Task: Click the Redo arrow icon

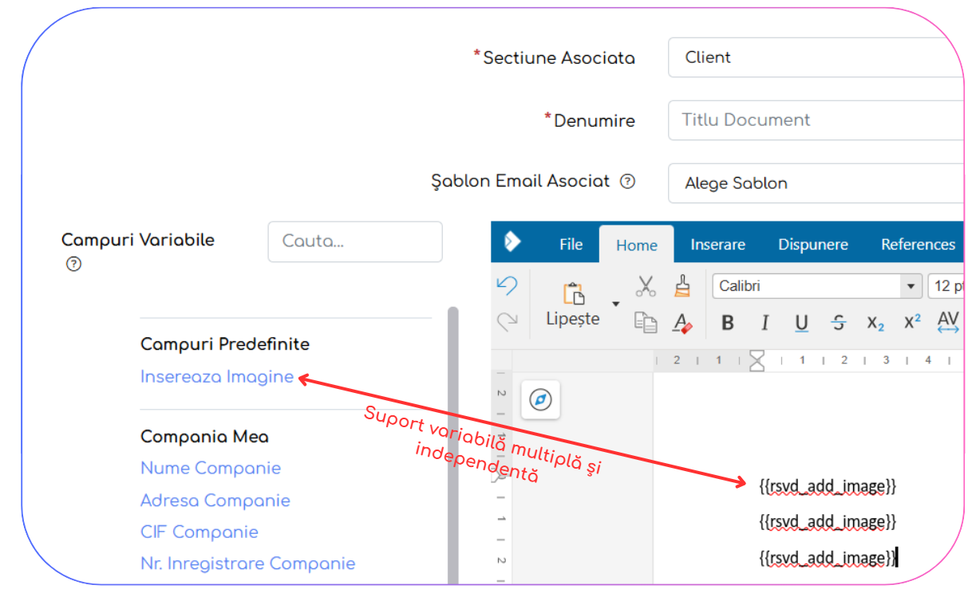Action: click(x=507, y=321)
